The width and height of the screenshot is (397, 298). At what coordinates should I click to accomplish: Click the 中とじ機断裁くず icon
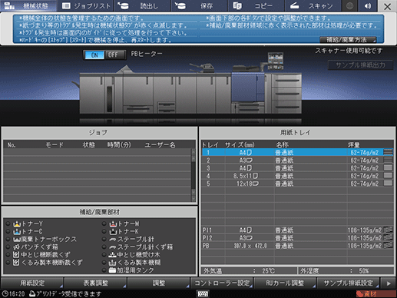tap(16, 255)
